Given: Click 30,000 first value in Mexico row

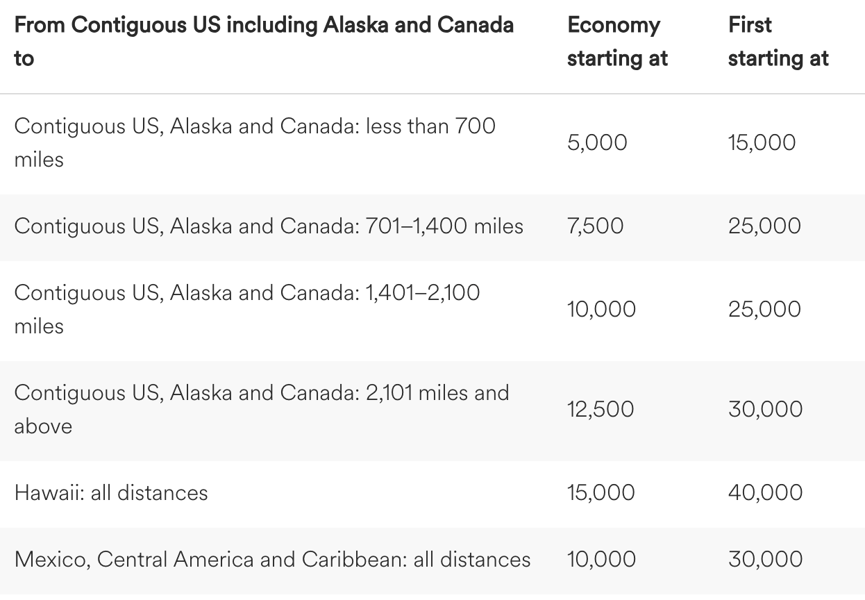Looking at the screenshot, I should point(766,559).
